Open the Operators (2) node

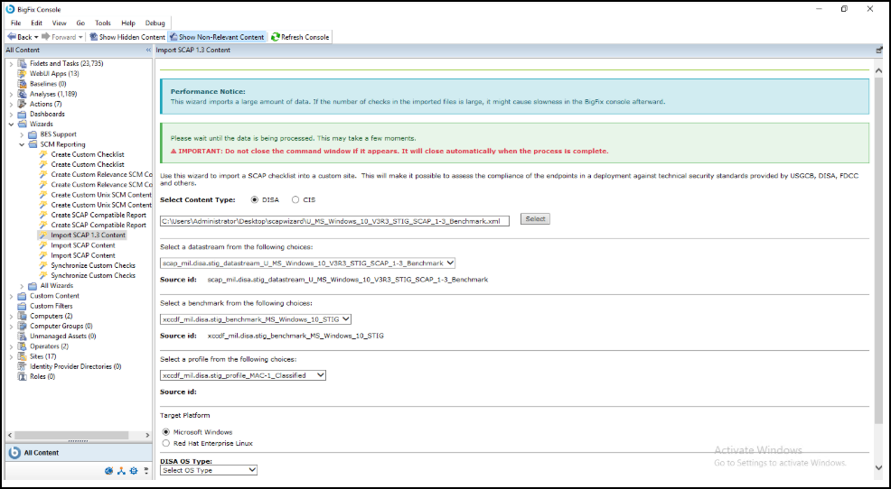tap(49, 346)
